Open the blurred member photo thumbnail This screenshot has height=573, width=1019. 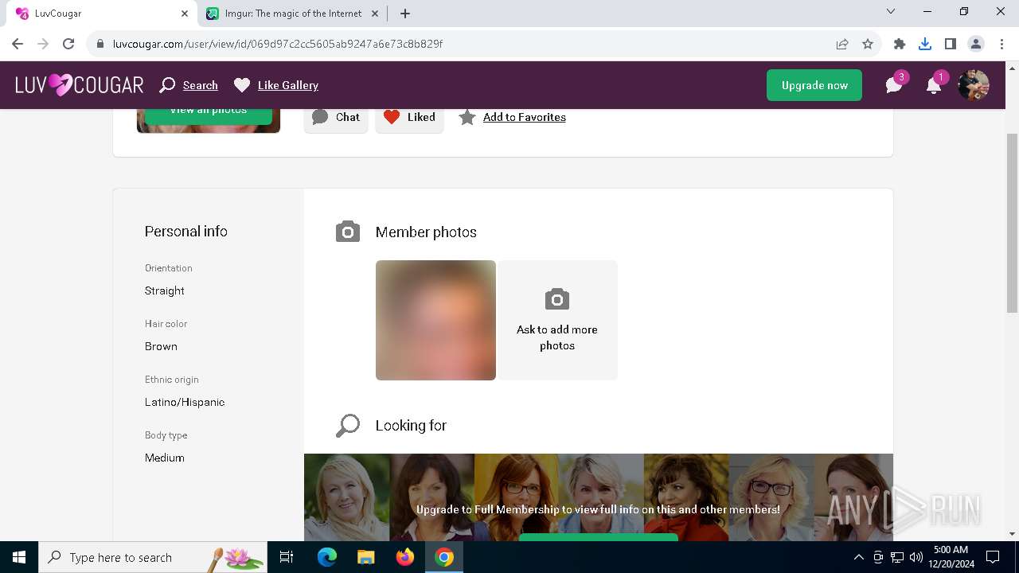(435, 320)
